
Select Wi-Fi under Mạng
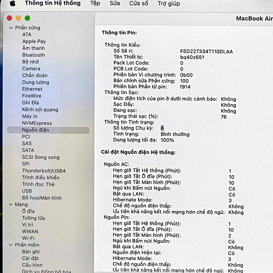pos(28,238)
